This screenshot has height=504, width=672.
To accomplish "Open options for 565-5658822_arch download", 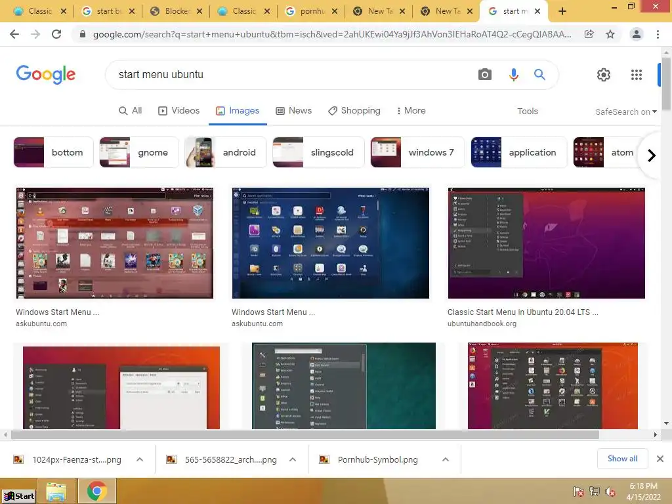I will coord(293,459).
